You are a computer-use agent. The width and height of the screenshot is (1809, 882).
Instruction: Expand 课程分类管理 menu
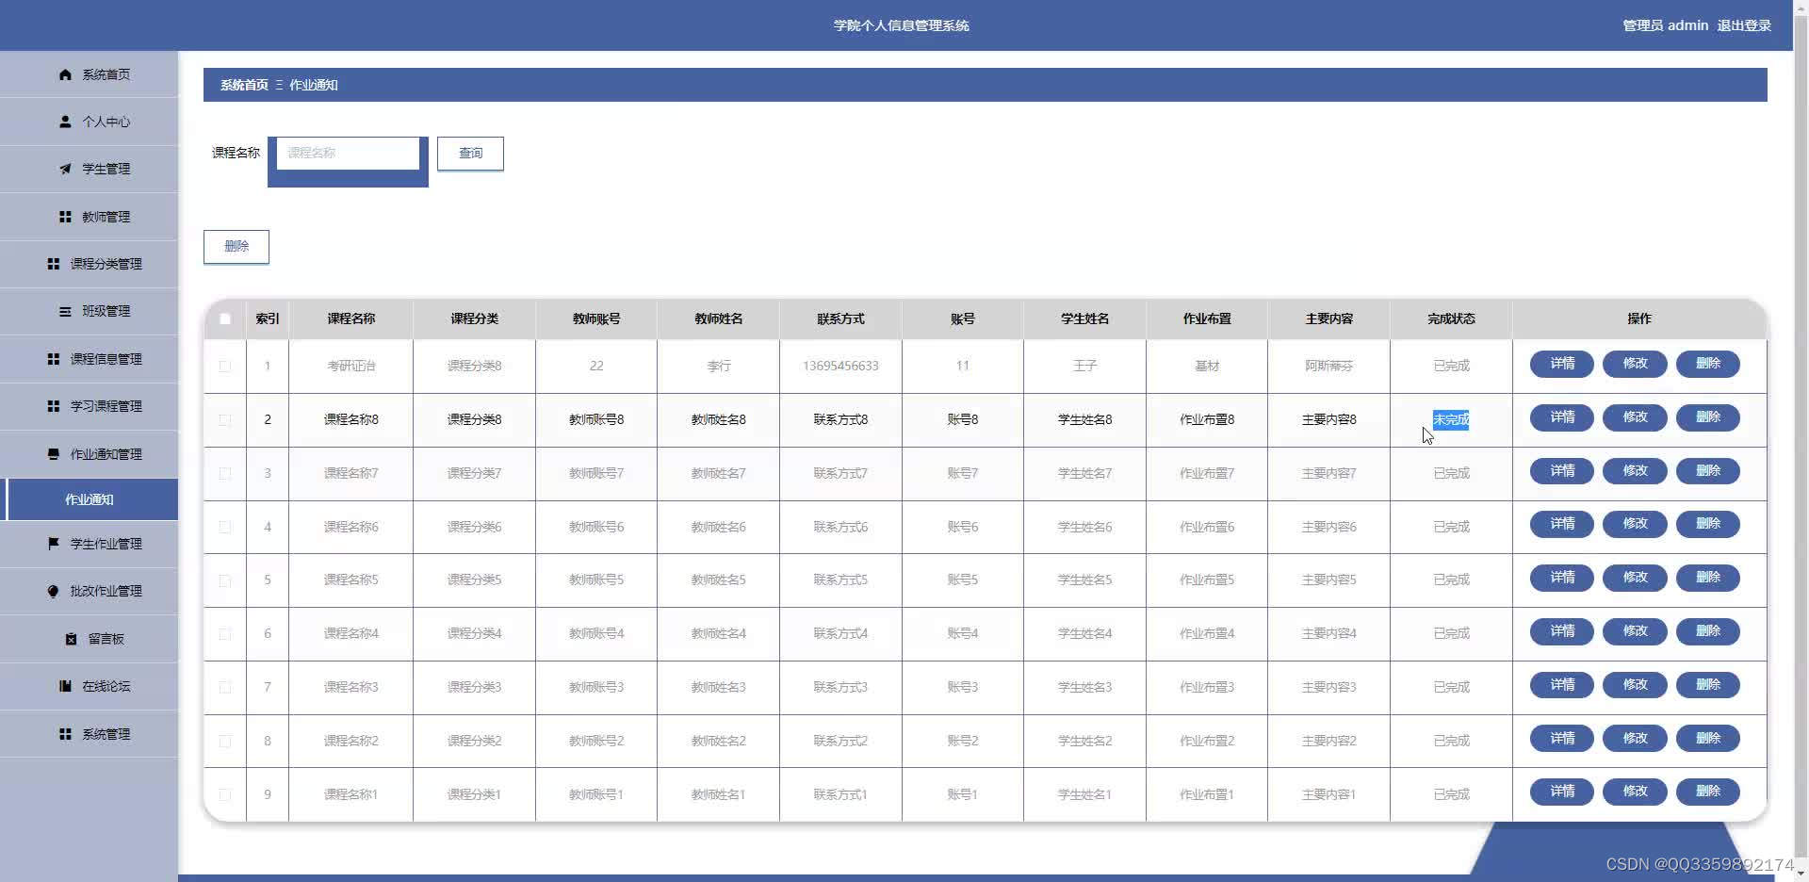pos(89,264)
